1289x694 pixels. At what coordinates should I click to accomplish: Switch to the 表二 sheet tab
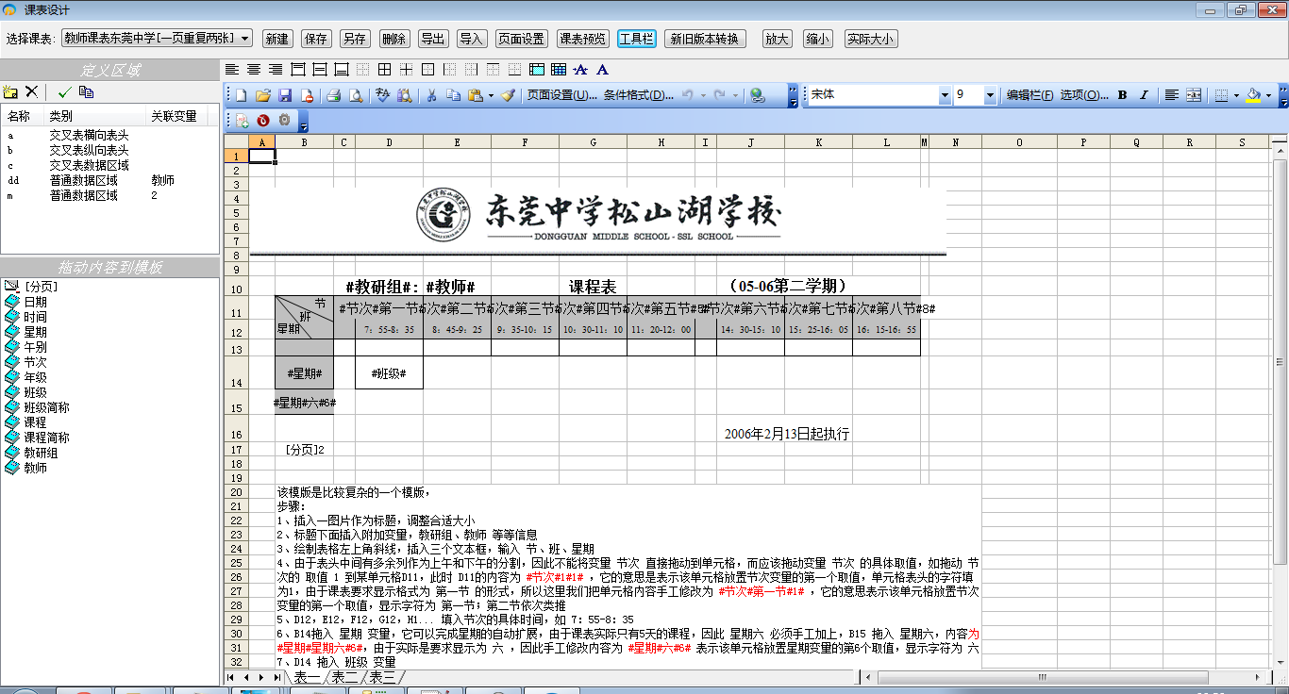[344, 677]
